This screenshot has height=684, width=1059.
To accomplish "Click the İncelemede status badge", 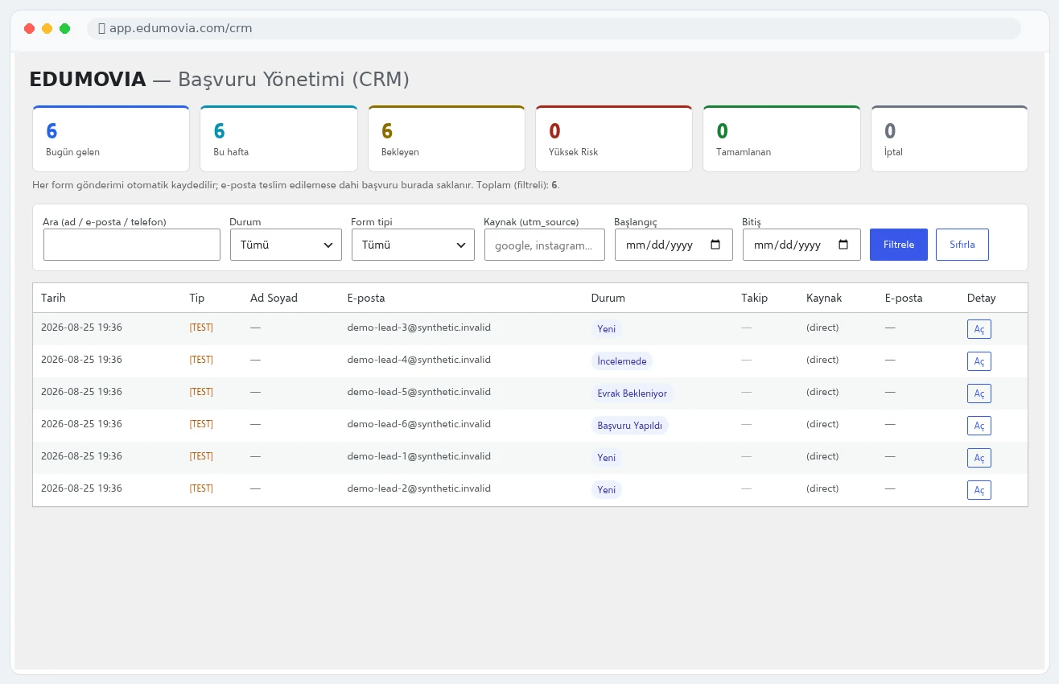I will (x=622, y=361).
